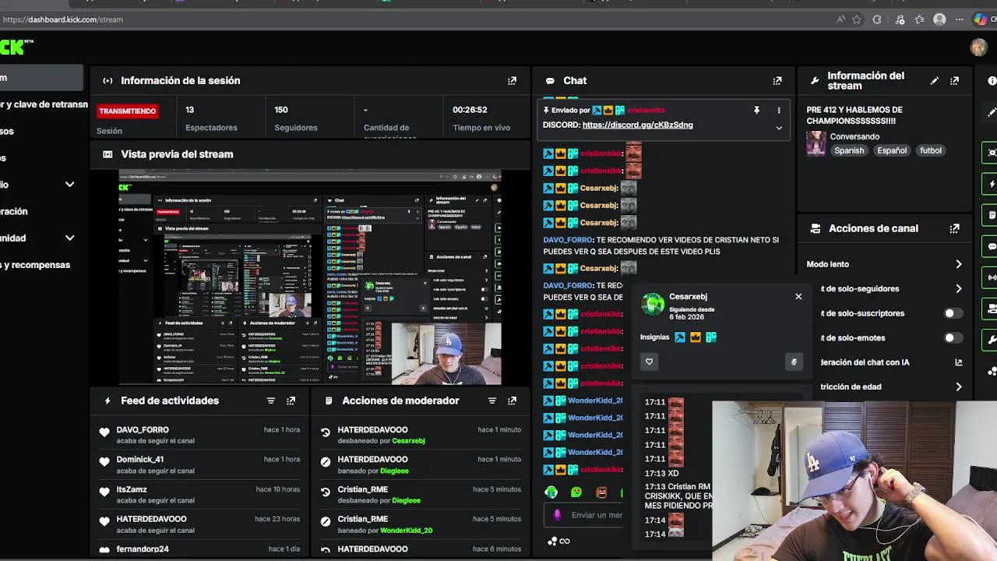Open solo-seguidores chat settings arrow
This screenshot has height=561, width=997.
pyautogui.click(x=958, y=288)
